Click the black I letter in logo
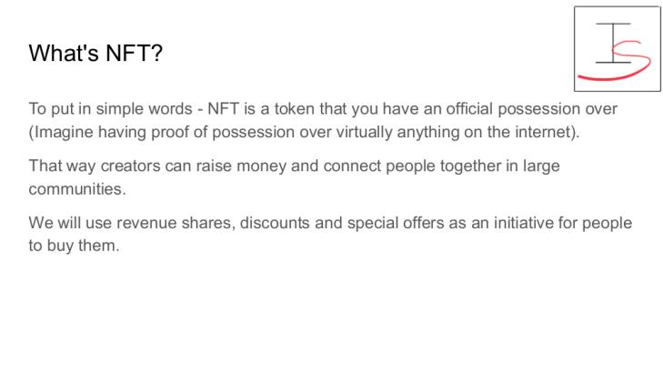This screenshot has height=373, width=663. [x=612, y=43]
